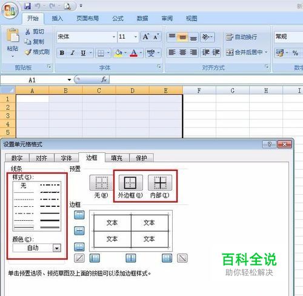Open the Name Box dropdown arrow

pyautogui.click(x=69, y=80)
